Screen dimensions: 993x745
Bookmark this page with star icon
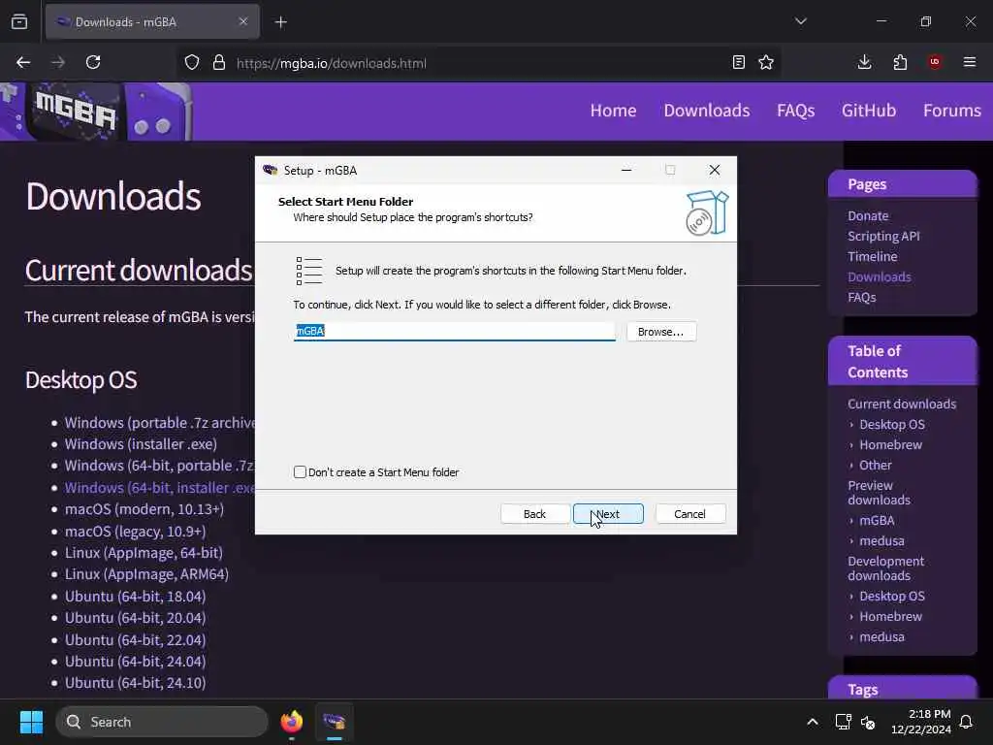click(766, 62)
